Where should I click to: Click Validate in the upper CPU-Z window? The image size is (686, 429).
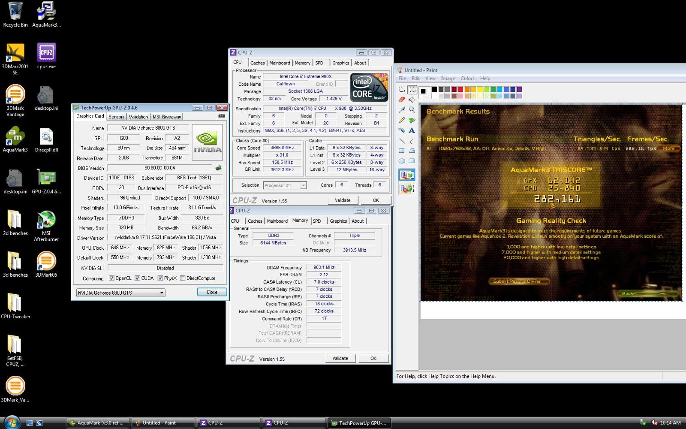click(343, 200)
